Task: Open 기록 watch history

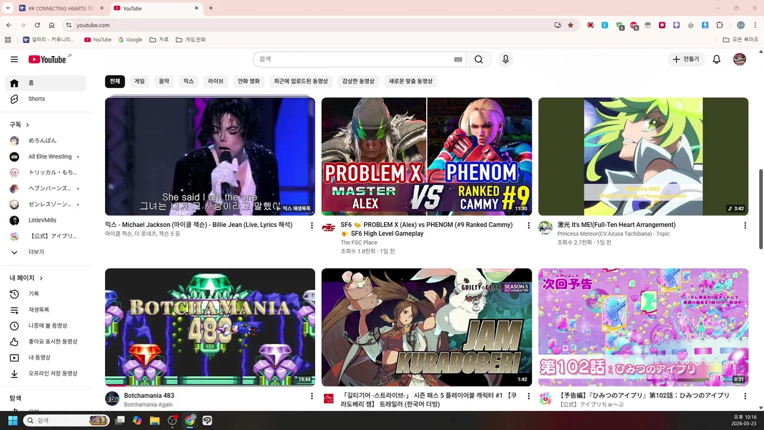Action: (x=45, y=294)
